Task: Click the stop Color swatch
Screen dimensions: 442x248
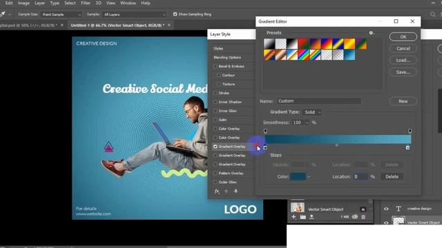Action: (x=298, y=176)
